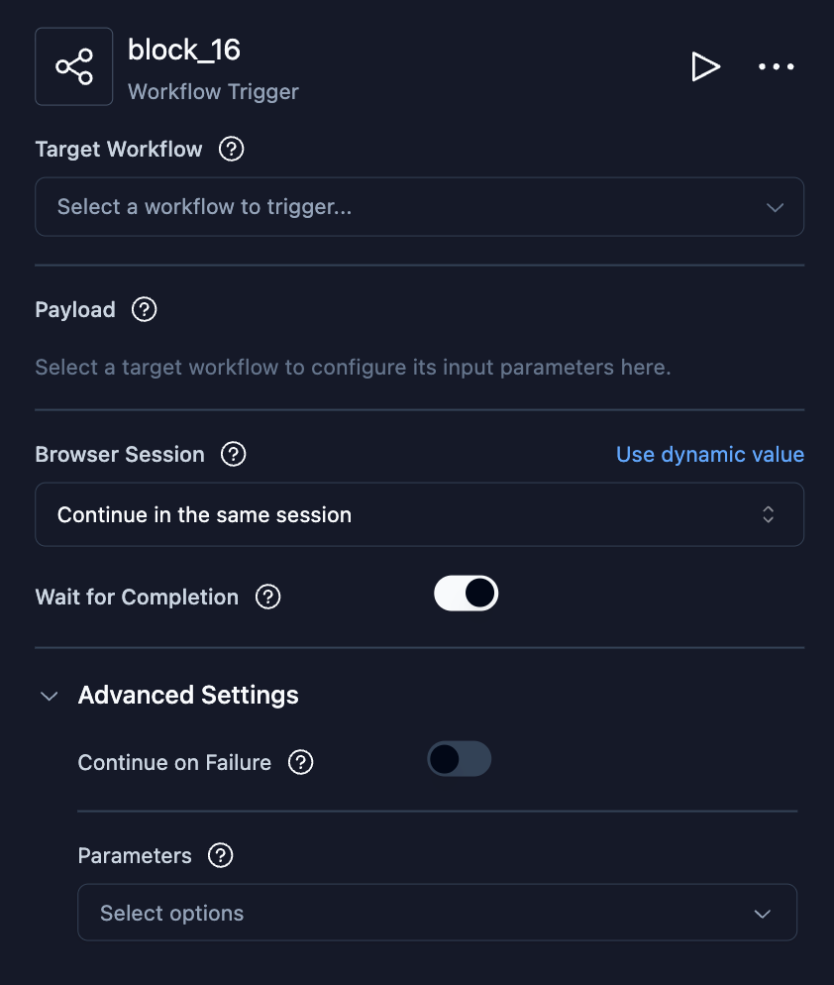Click the Workflow Trigger share icon
The width and height of the screenshot is (834, 985).
pos(74,66)
